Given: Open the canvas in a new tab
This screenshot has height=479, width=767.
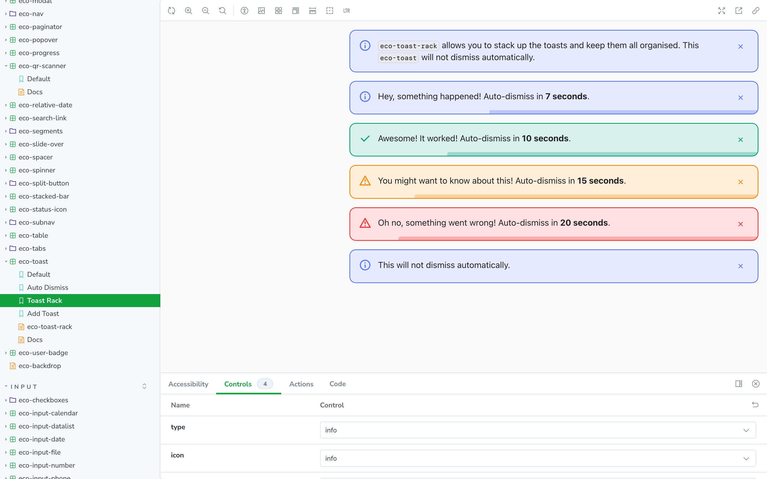Looking at the screenshot, I should [739, 11].
